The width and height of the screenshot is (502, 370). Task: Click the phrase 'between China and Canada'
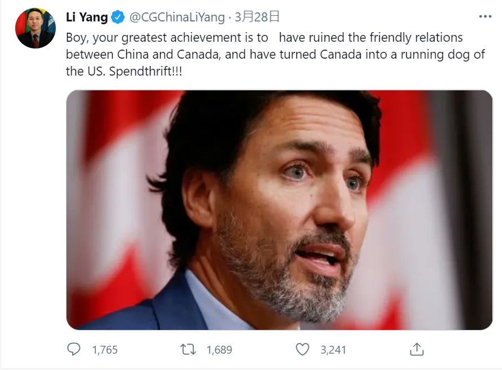click(143, 54)
